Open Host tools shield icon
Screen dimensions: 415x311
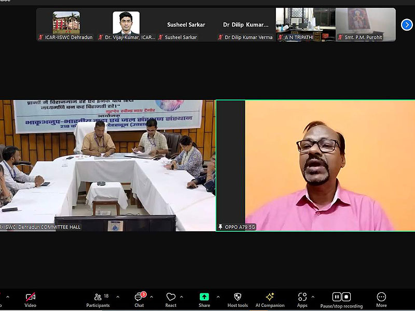tap(238, 297)
